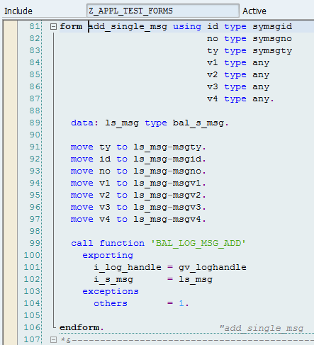The height and width of the screenshot is (345, 314).
Task: Click the breakpoint margin beside line 91
Action: point(11,147)
